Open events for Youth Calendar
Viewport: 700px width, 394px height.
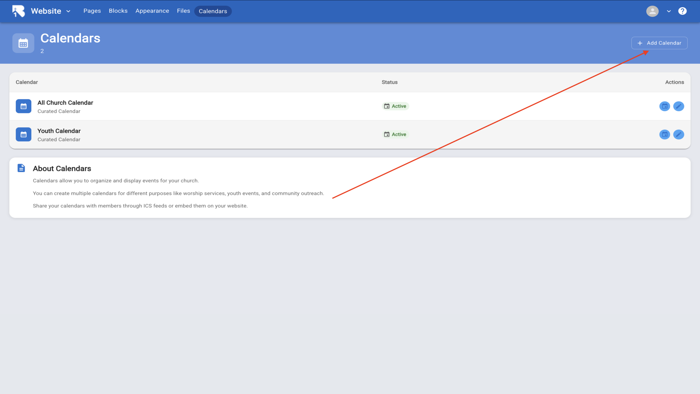pos(665,135)
